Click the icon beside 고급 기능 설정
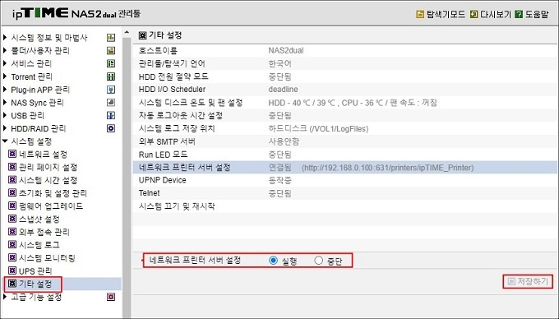Viewport: 559px width, 319px height. pyautogui.click(x=111, y=297)
